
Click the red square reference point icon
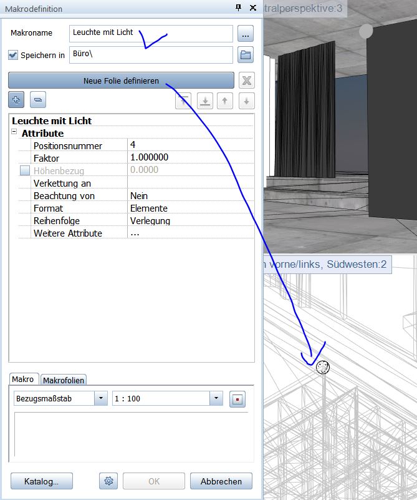[237, 399]
